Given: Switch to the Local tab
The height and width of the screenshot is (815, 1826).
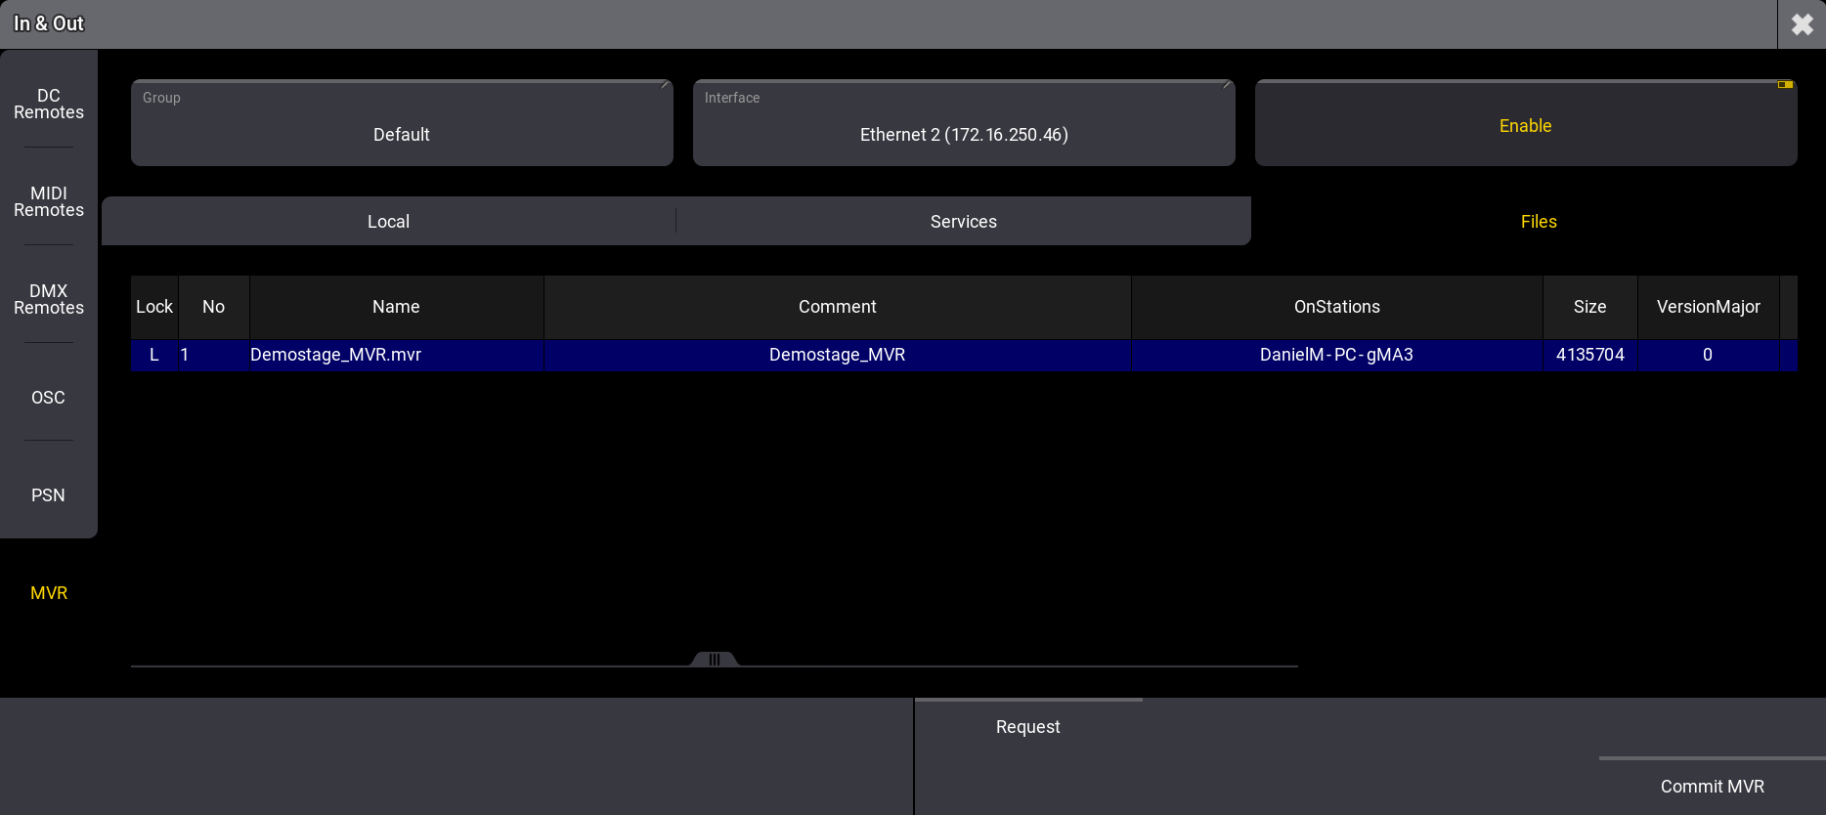Looking at the screenshot, I should click(388, 222).
